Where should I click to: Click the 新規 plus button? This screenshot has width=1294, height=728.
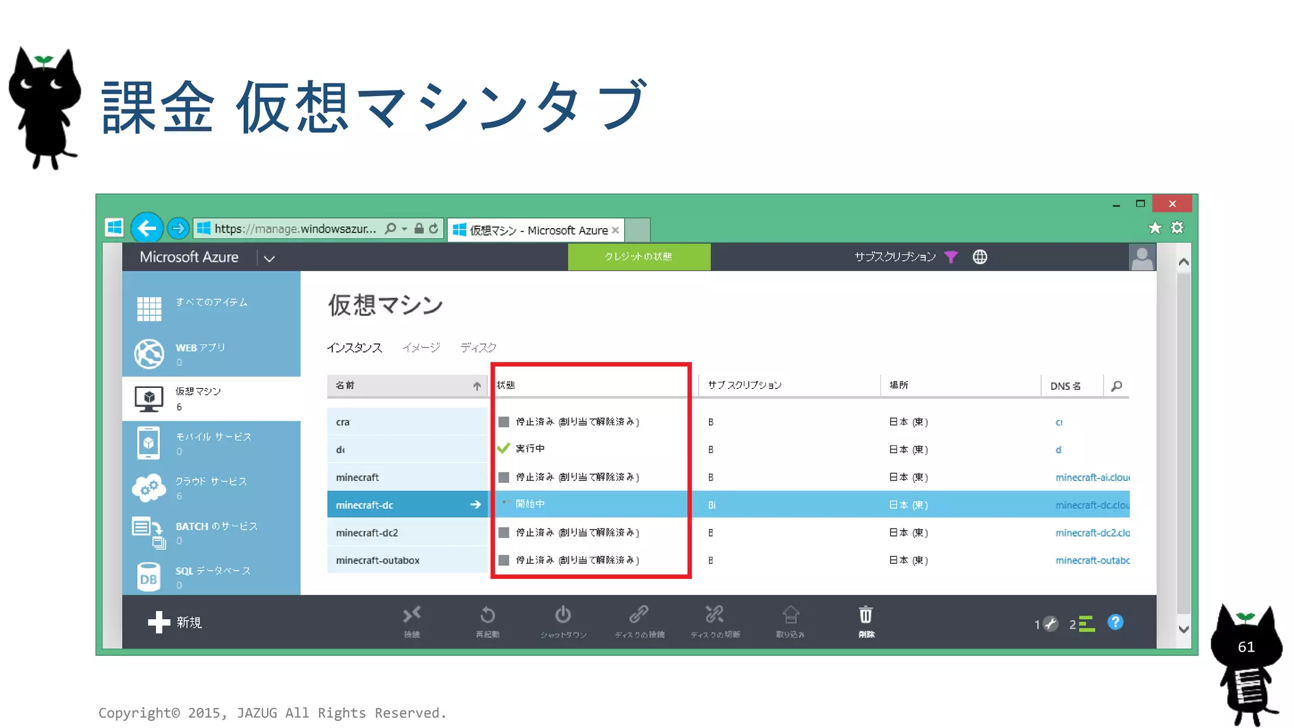[x=159, y=622]
